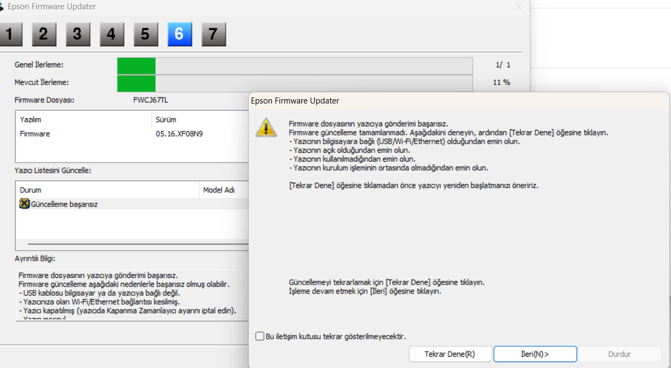Screen dimensions: 671x368
Task: Select the Firmware row in software list
Action: 132,133
